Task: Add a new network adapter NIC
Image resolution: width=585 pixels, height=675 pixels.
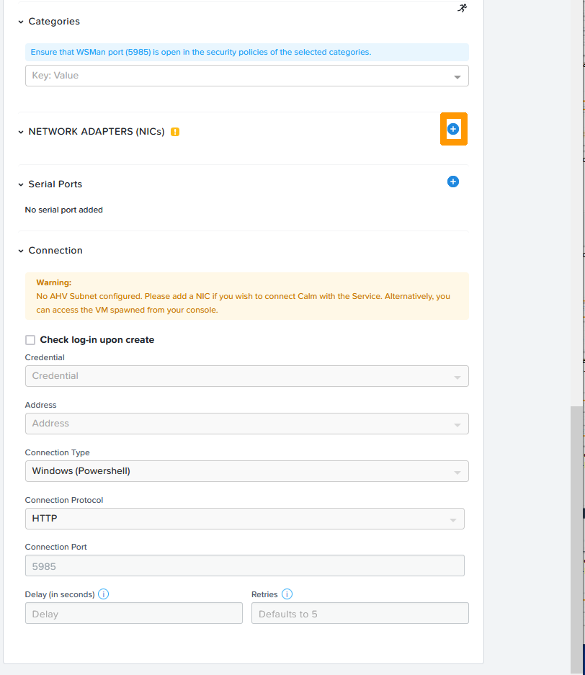Action: pos(453,129)
